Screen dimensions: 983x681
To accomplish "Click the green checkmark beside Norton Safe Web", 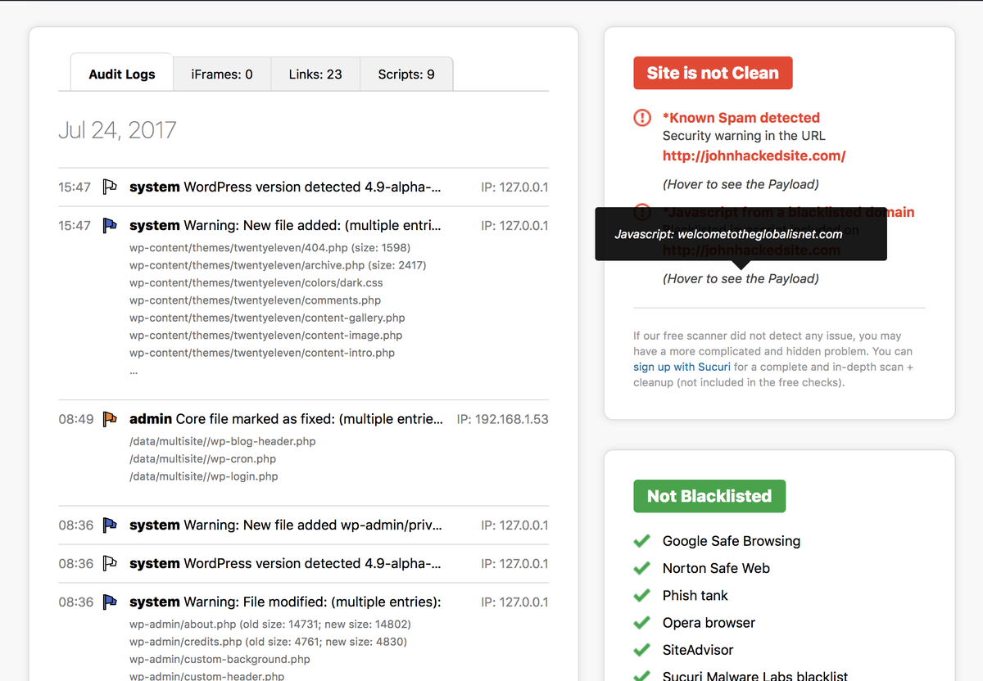I will [642, 568].
